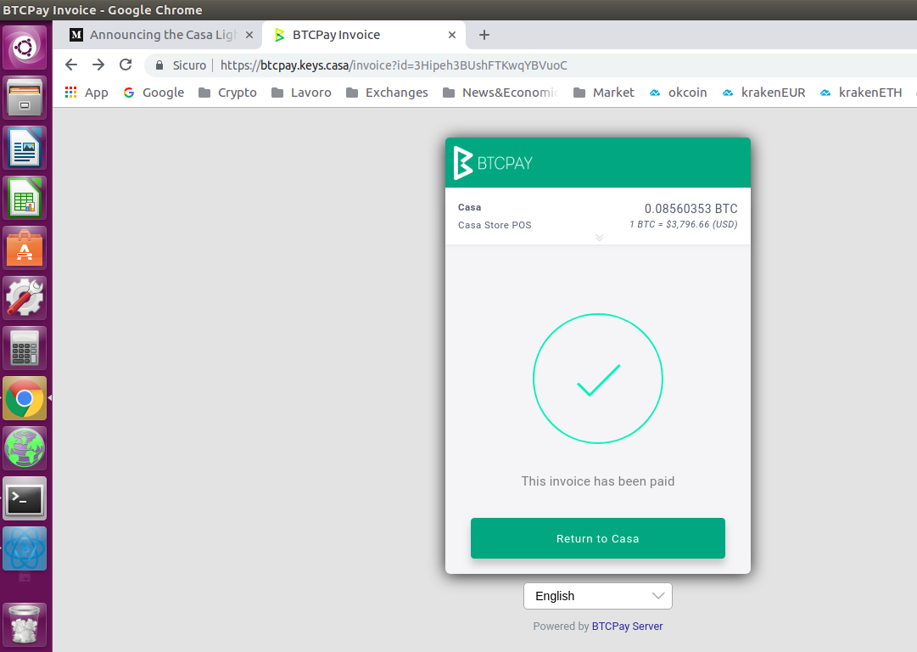Screen dimensions: 917x652
Task: Open the Market bookmarks folder
Action: pos(603,93)
